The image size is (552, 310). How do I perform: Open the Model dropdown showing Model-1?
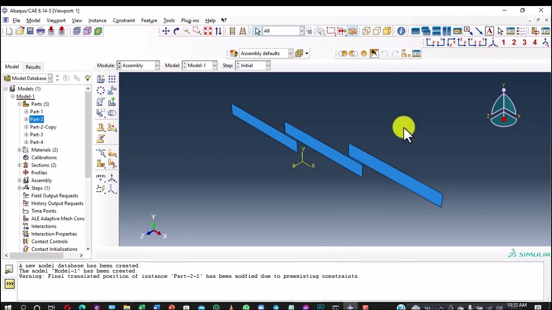coord(200,65)
